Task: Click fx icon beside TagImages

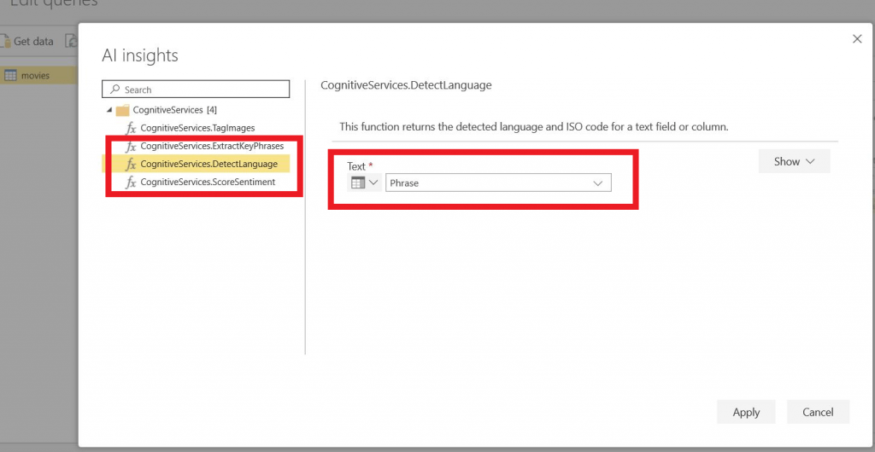Action: coord(131,129)
